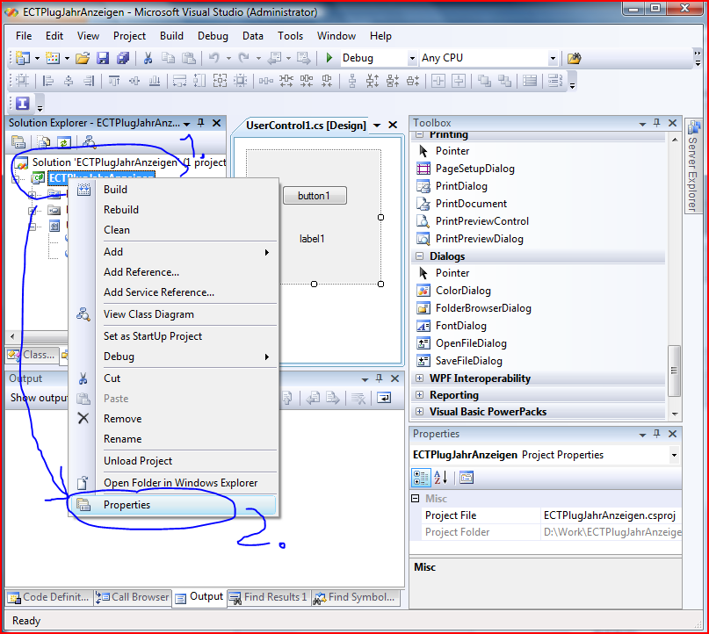Click the Show All Files icon in Solution Explorer
Screen dimensions: 709x634
click(x=44, y=142)
